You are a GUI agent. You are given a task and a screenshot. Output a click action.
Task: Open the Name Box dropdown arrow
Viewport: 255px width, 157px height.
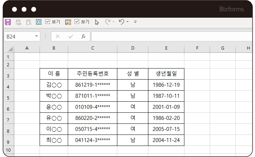[37, 36]
